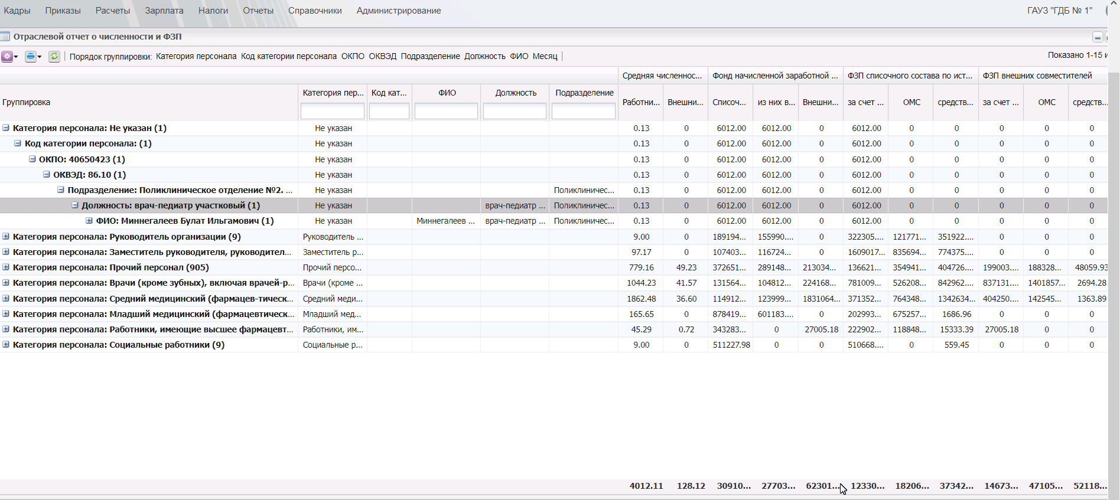Click the filter field under the "Должность" column
This screenshot has height=500, width=1120.
pos(515,111)
